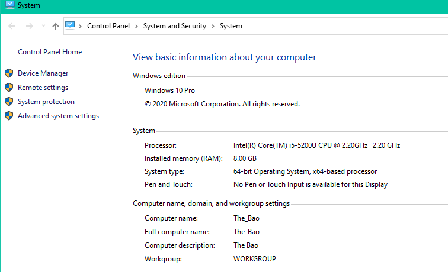The height and width of the screenshot is (272, 448).
Task: Click the computer icon in the address bar
Action: coord(70,25)
